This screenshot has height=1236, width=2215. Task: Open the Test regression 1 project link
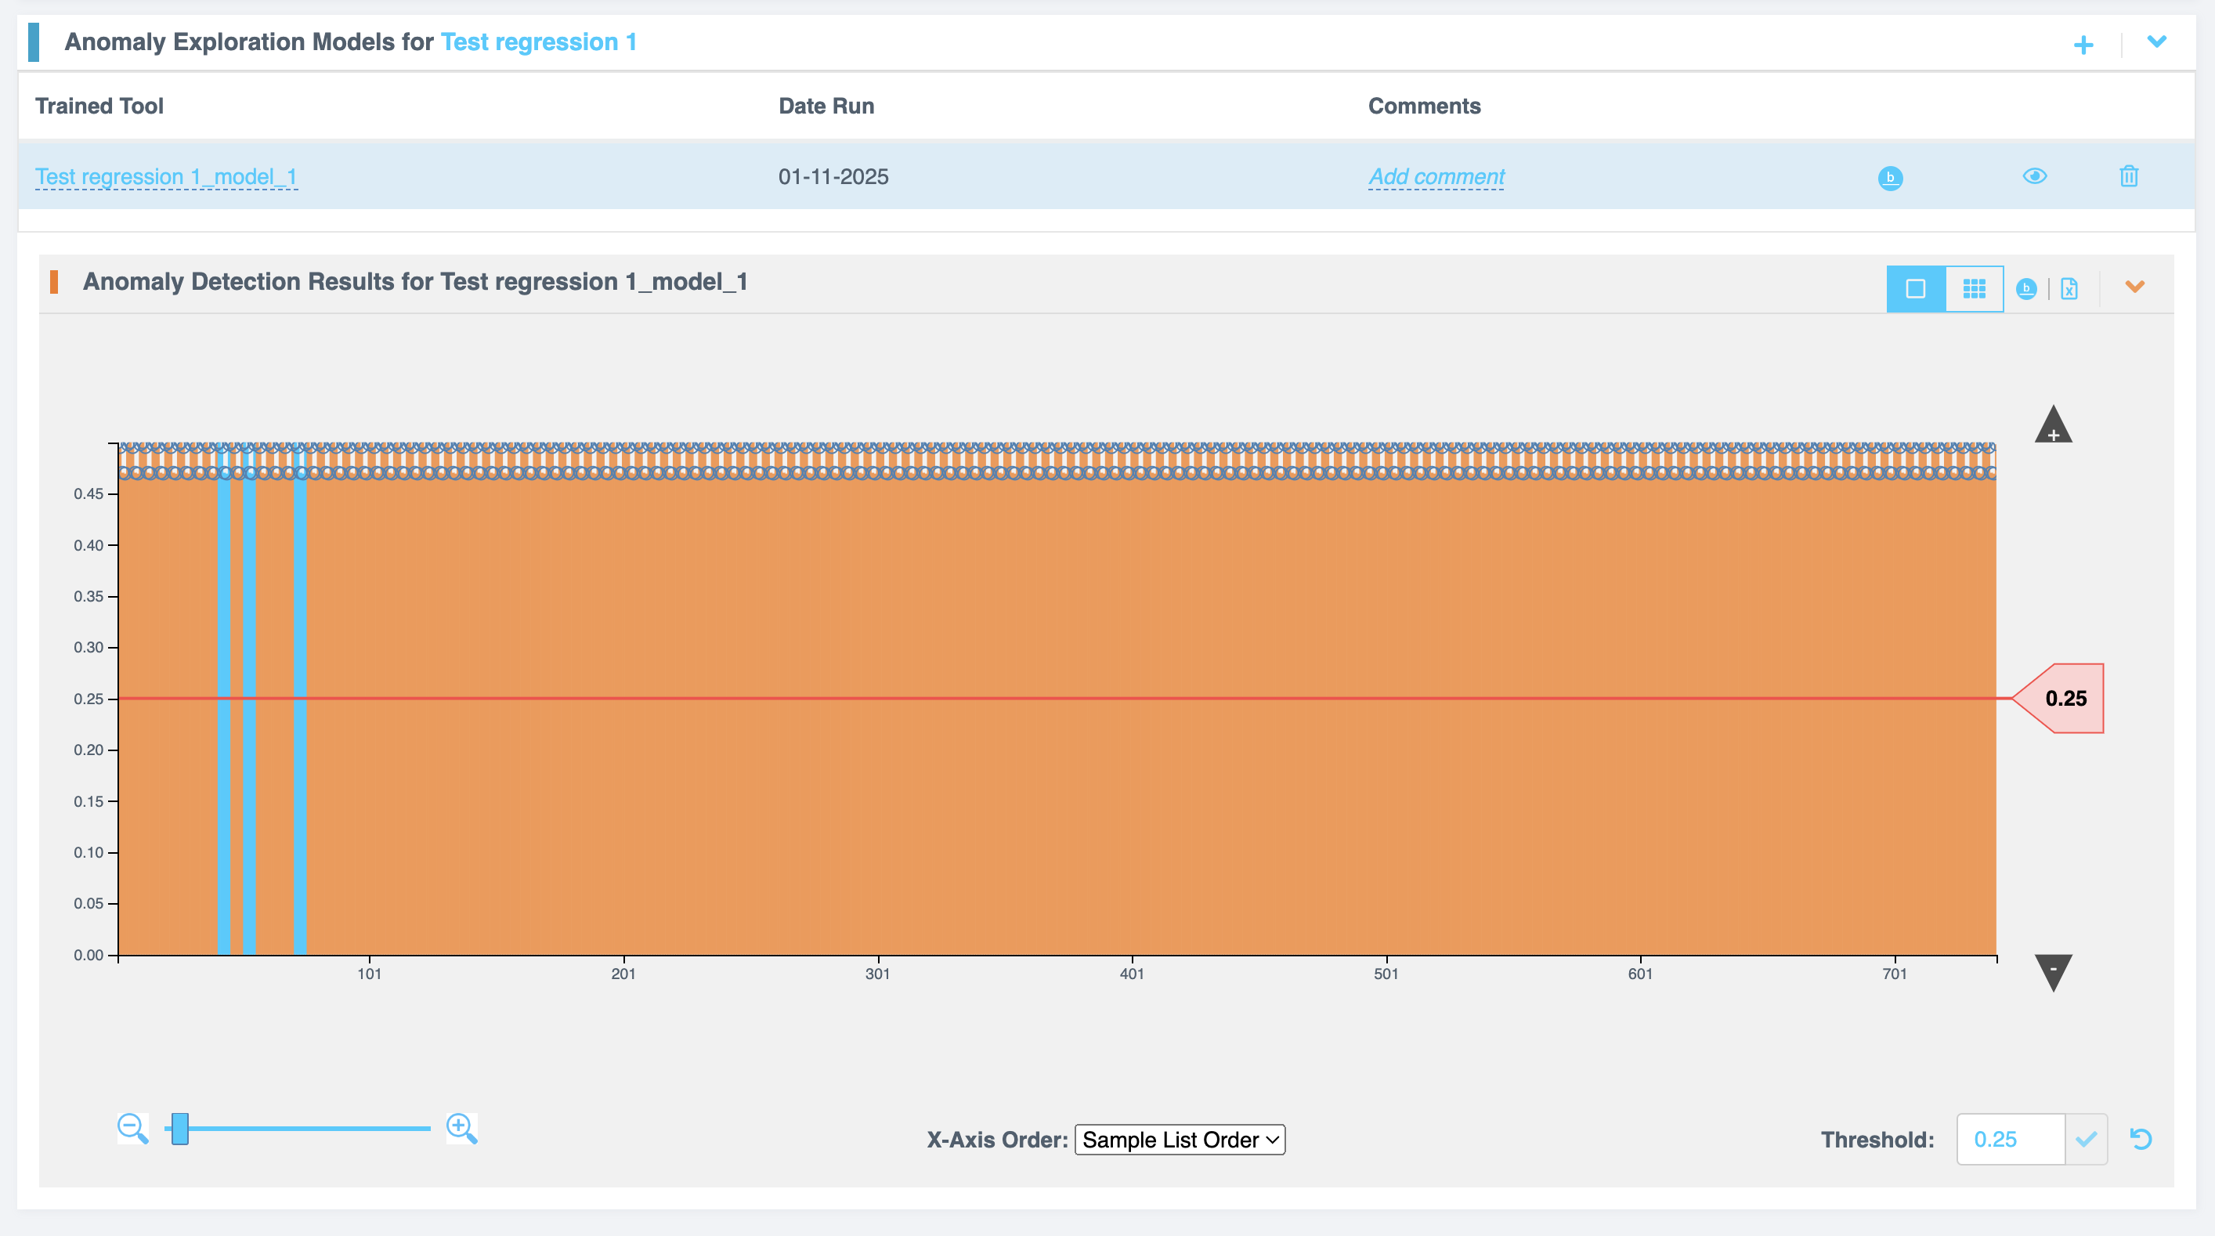(x=537, y=42)
